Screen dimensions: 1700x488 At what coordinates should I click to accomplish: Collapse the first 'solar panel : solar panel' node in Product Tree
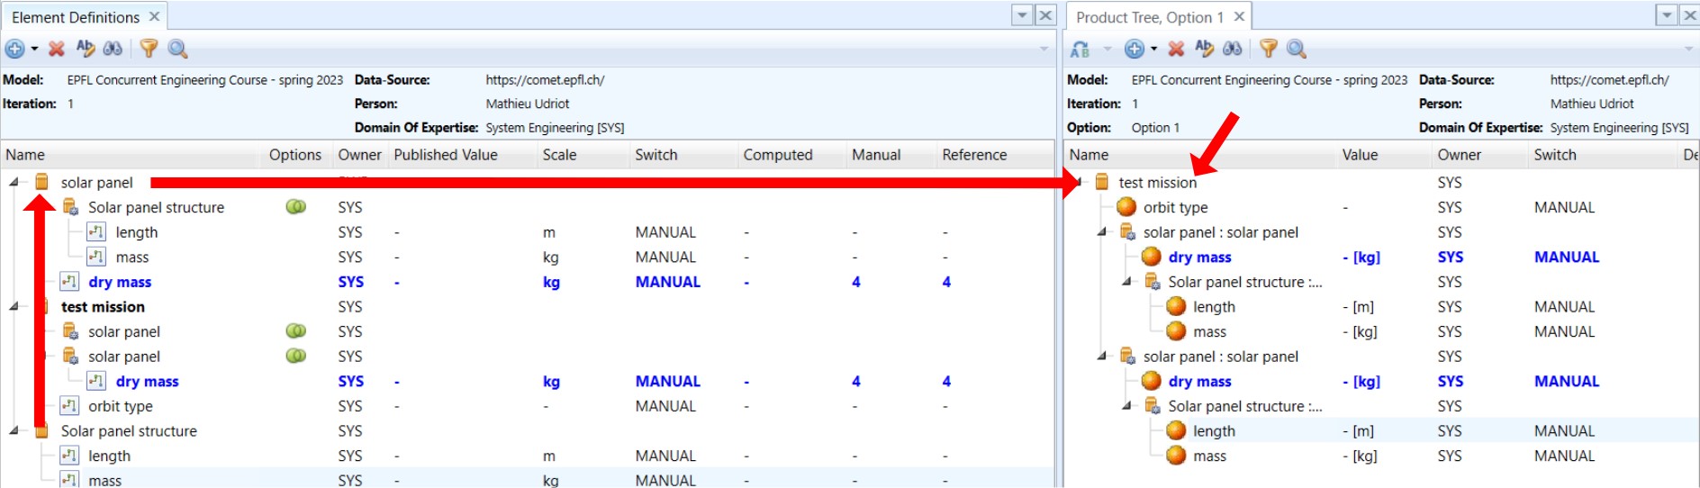pos(1102,232)
